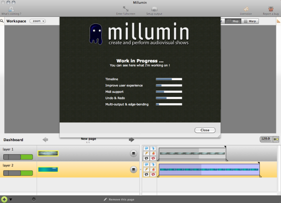
Task: Click layer 2 blue down-arrow icon
Action: 153,165
